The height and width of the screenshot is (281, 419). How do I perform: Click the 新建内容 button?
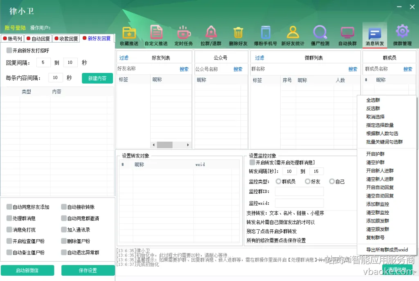(x=97, y=78)
